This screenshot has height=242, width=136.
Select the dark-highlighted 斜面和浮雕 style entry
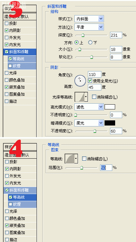(20, 52)
